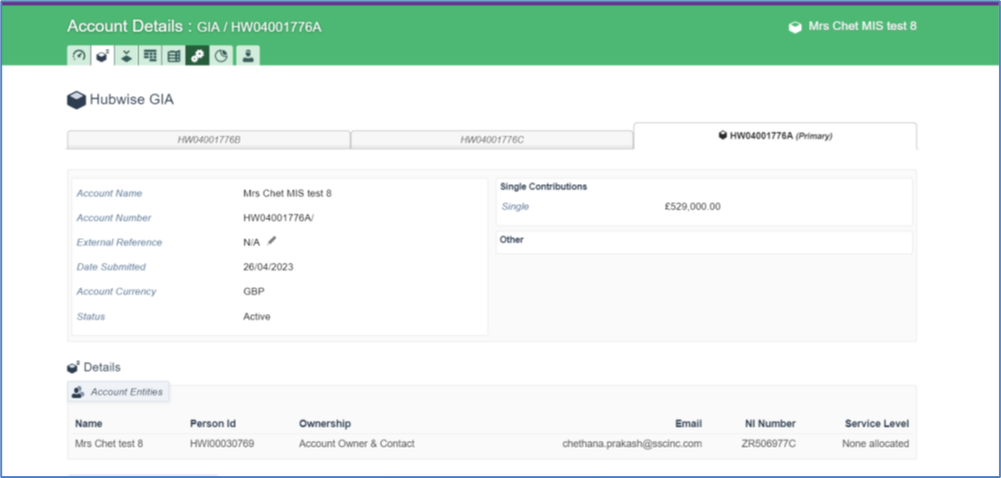Image resolution: width=1001 pixels, height=478 pixels.
Task: Click the cube icon beside client name
Action: [x=794, y=28]
